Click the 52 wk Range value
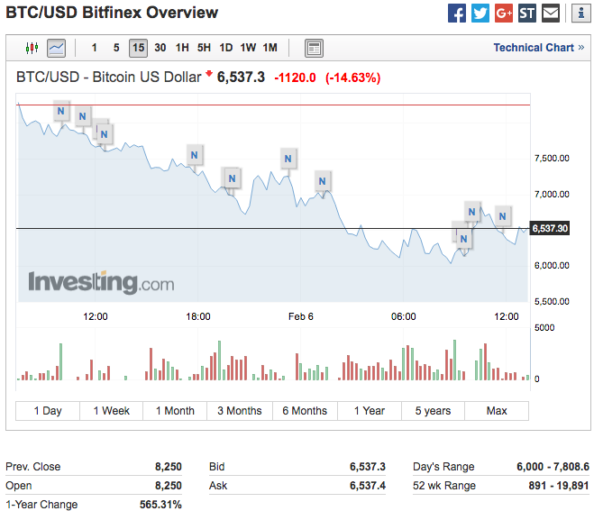 [x=559, y=485]
